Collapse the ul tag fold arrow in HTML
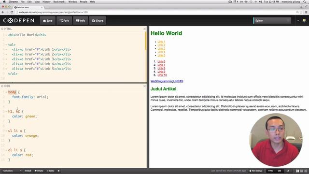Viewport: 309px width, 174px height. pos(6,44)
